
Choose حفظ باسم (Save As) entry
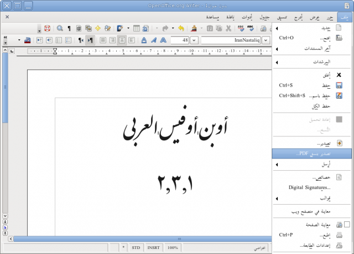pyautogui.click(x=311, y=96)
